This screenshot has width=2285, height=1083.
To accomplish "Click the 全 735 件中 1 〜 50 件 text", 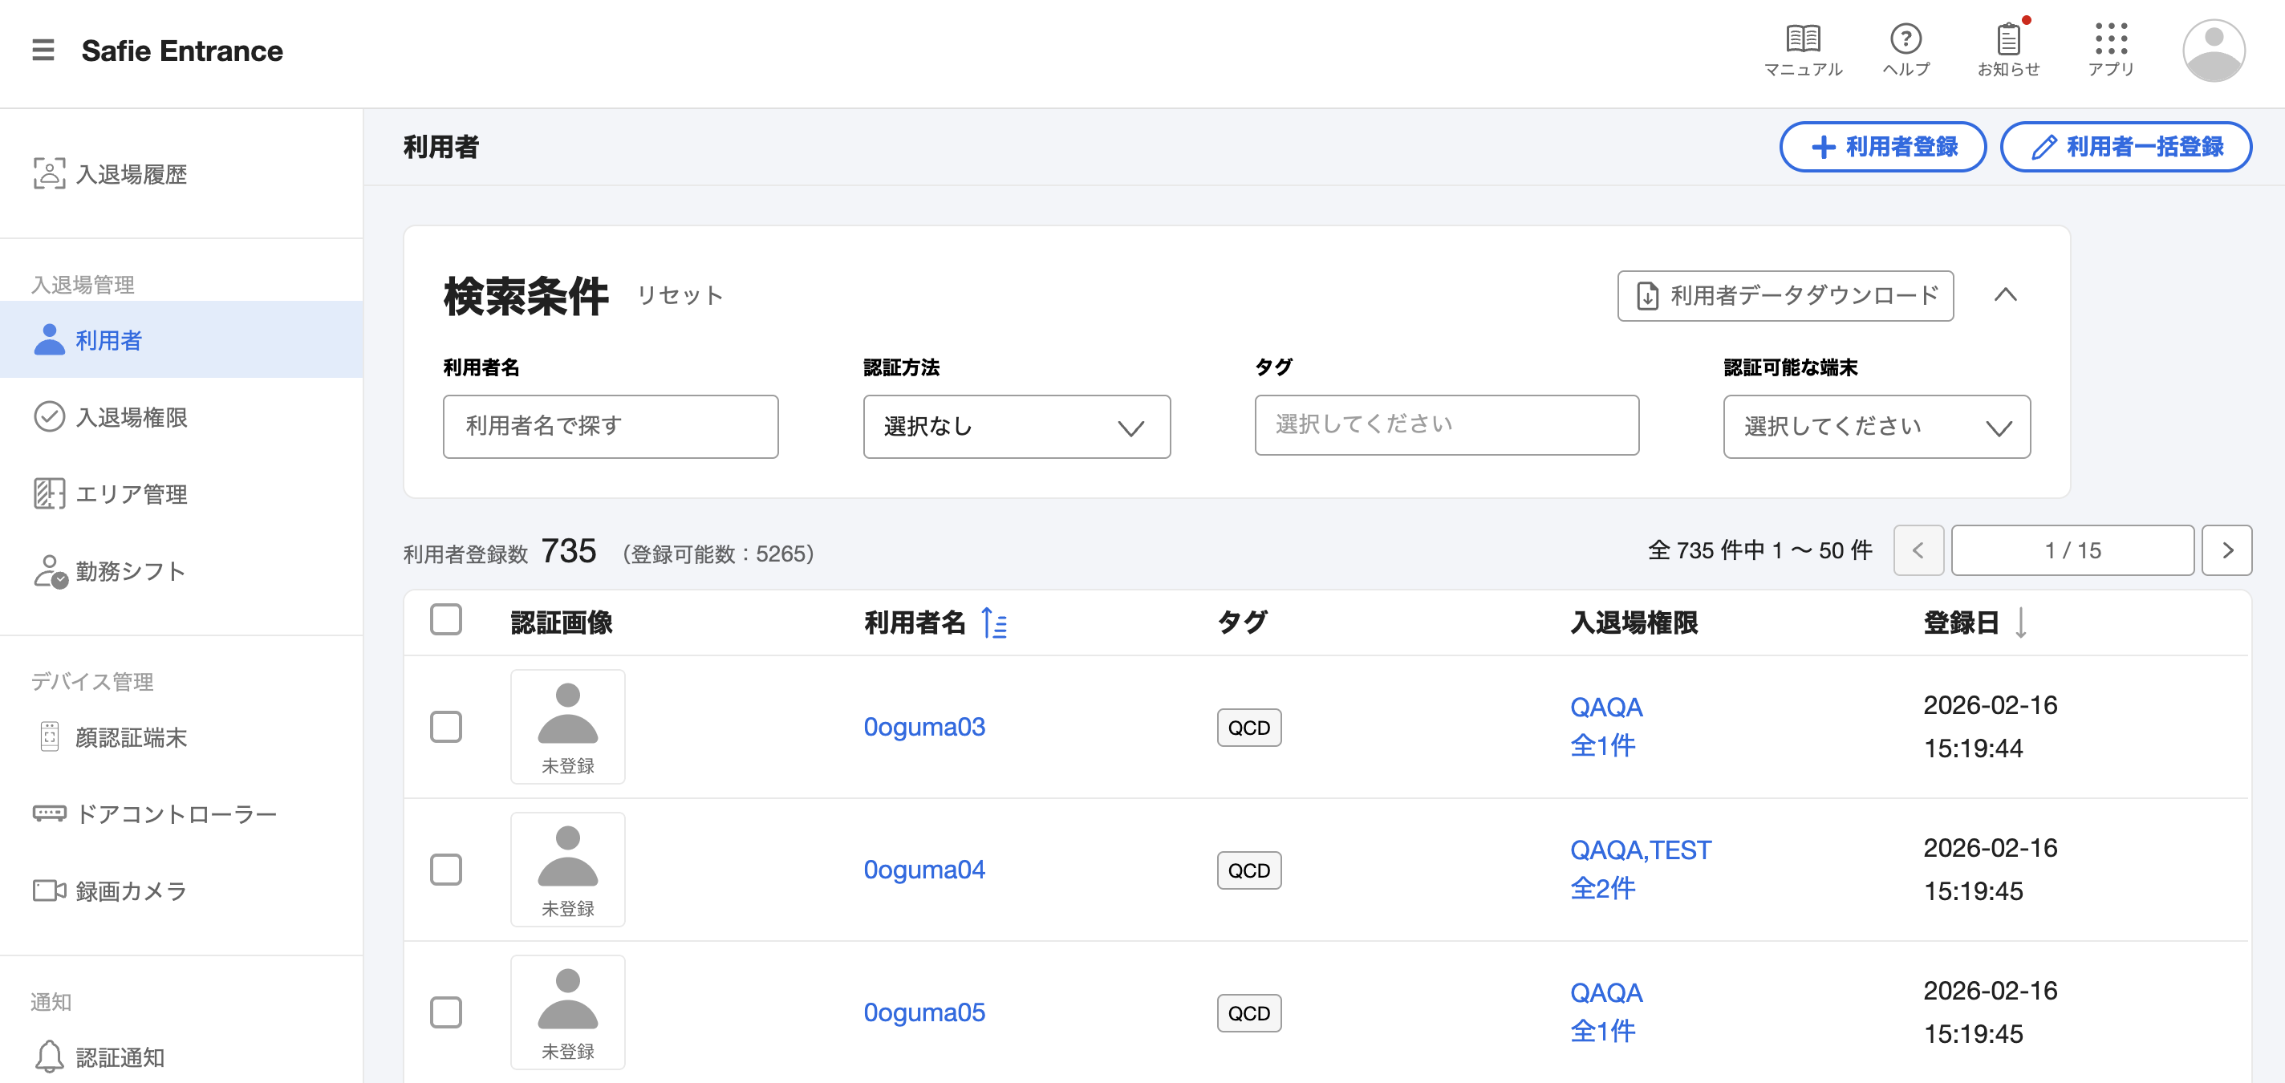I will pyautogui.click(x=1759, y=550).
